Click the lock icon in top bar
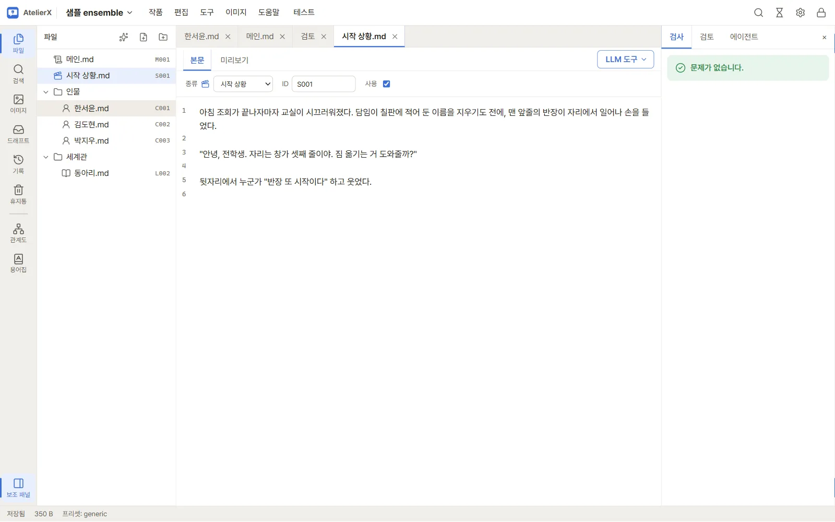835x522 pixels. 821,13
